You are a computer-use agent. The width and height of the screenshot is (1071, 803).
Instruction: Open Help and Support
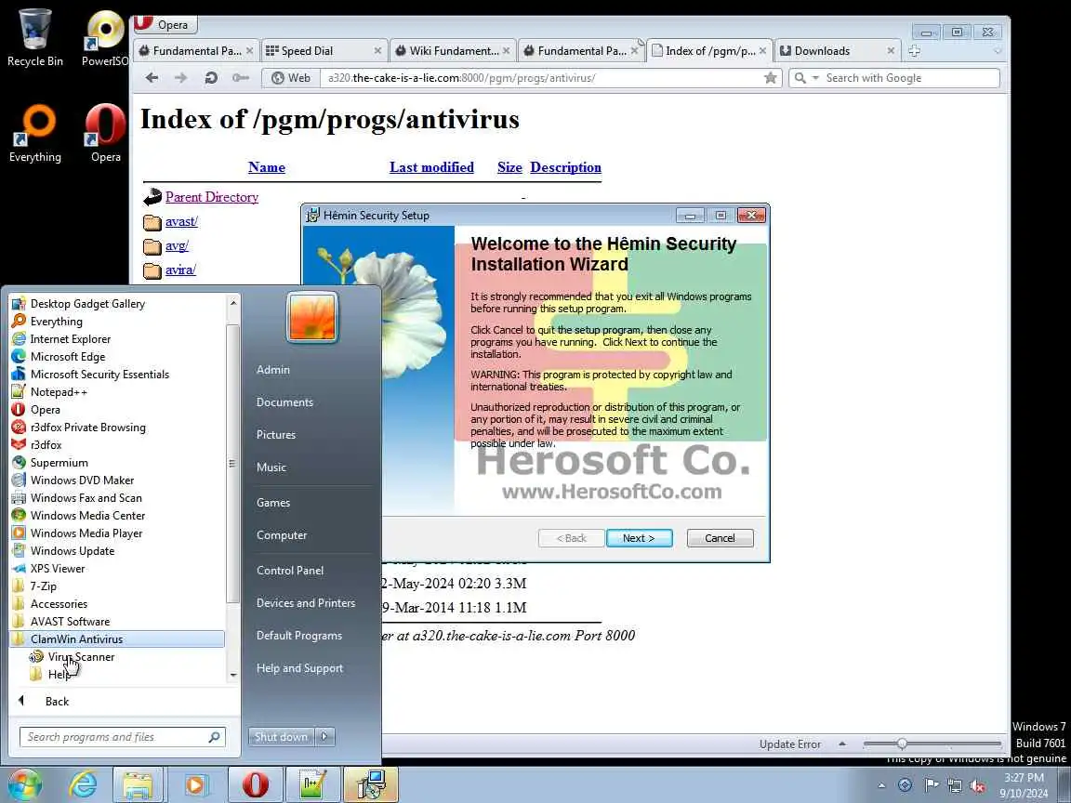pos(299,668)
